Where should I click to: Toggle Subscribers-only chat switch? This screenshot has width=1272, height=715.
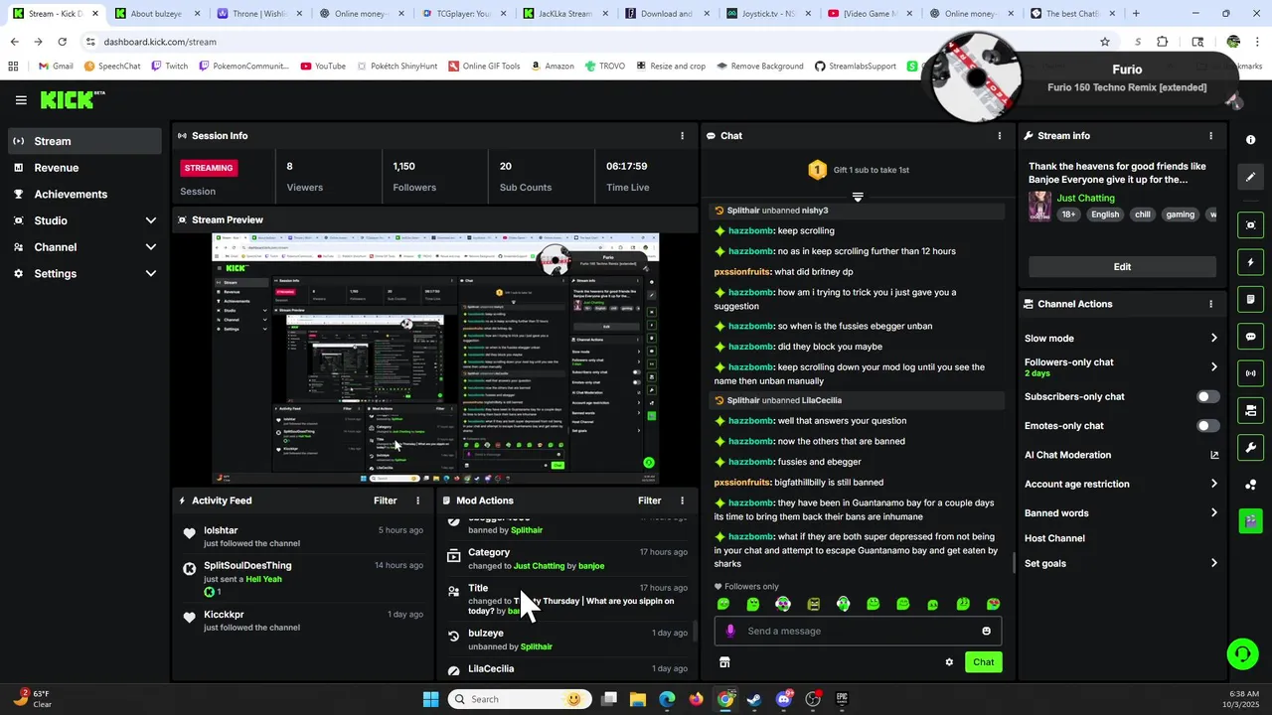point(1207,396)
